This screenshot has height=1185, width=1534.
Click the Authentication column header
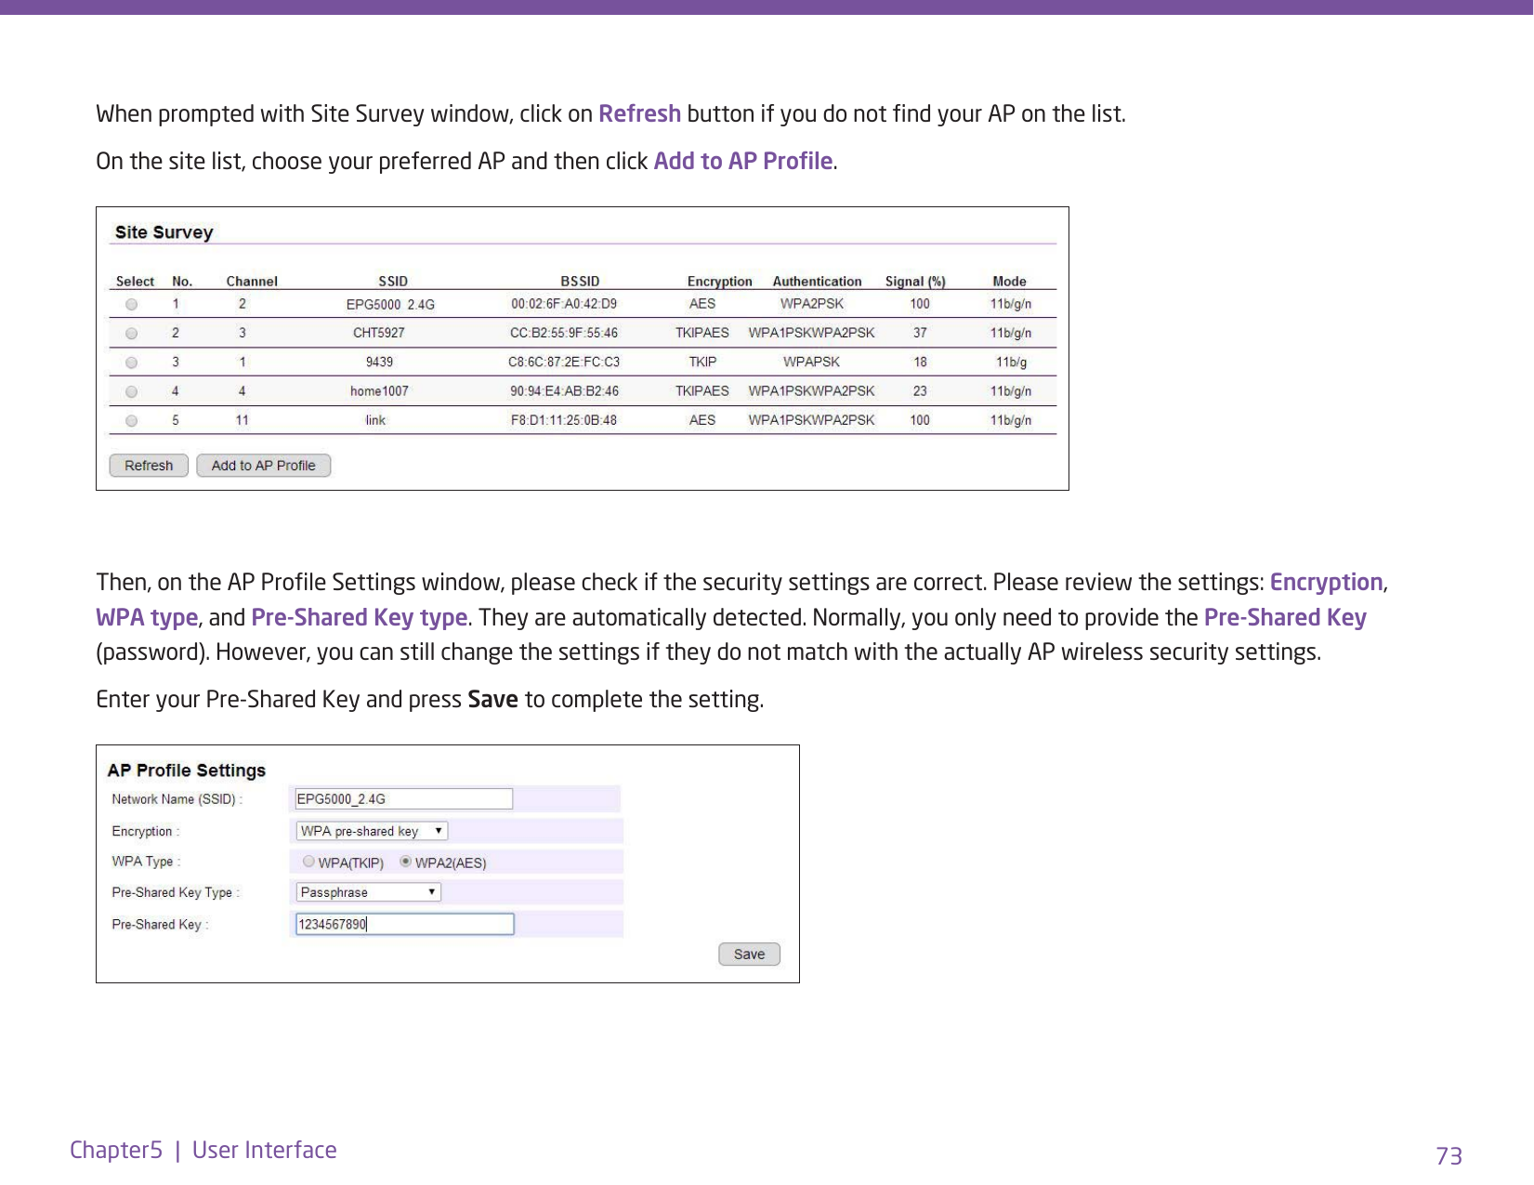coord(818,282)
